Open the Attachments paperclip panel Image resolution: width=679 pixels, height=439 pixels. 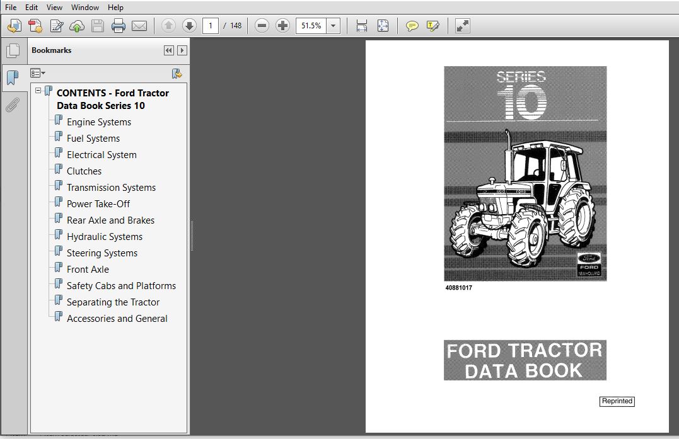pos(13,104)
